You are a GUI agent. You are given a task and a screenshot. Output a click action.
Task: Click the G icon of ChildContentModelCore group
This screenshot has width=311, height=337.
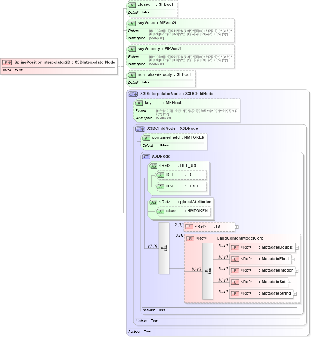point(190,238)
